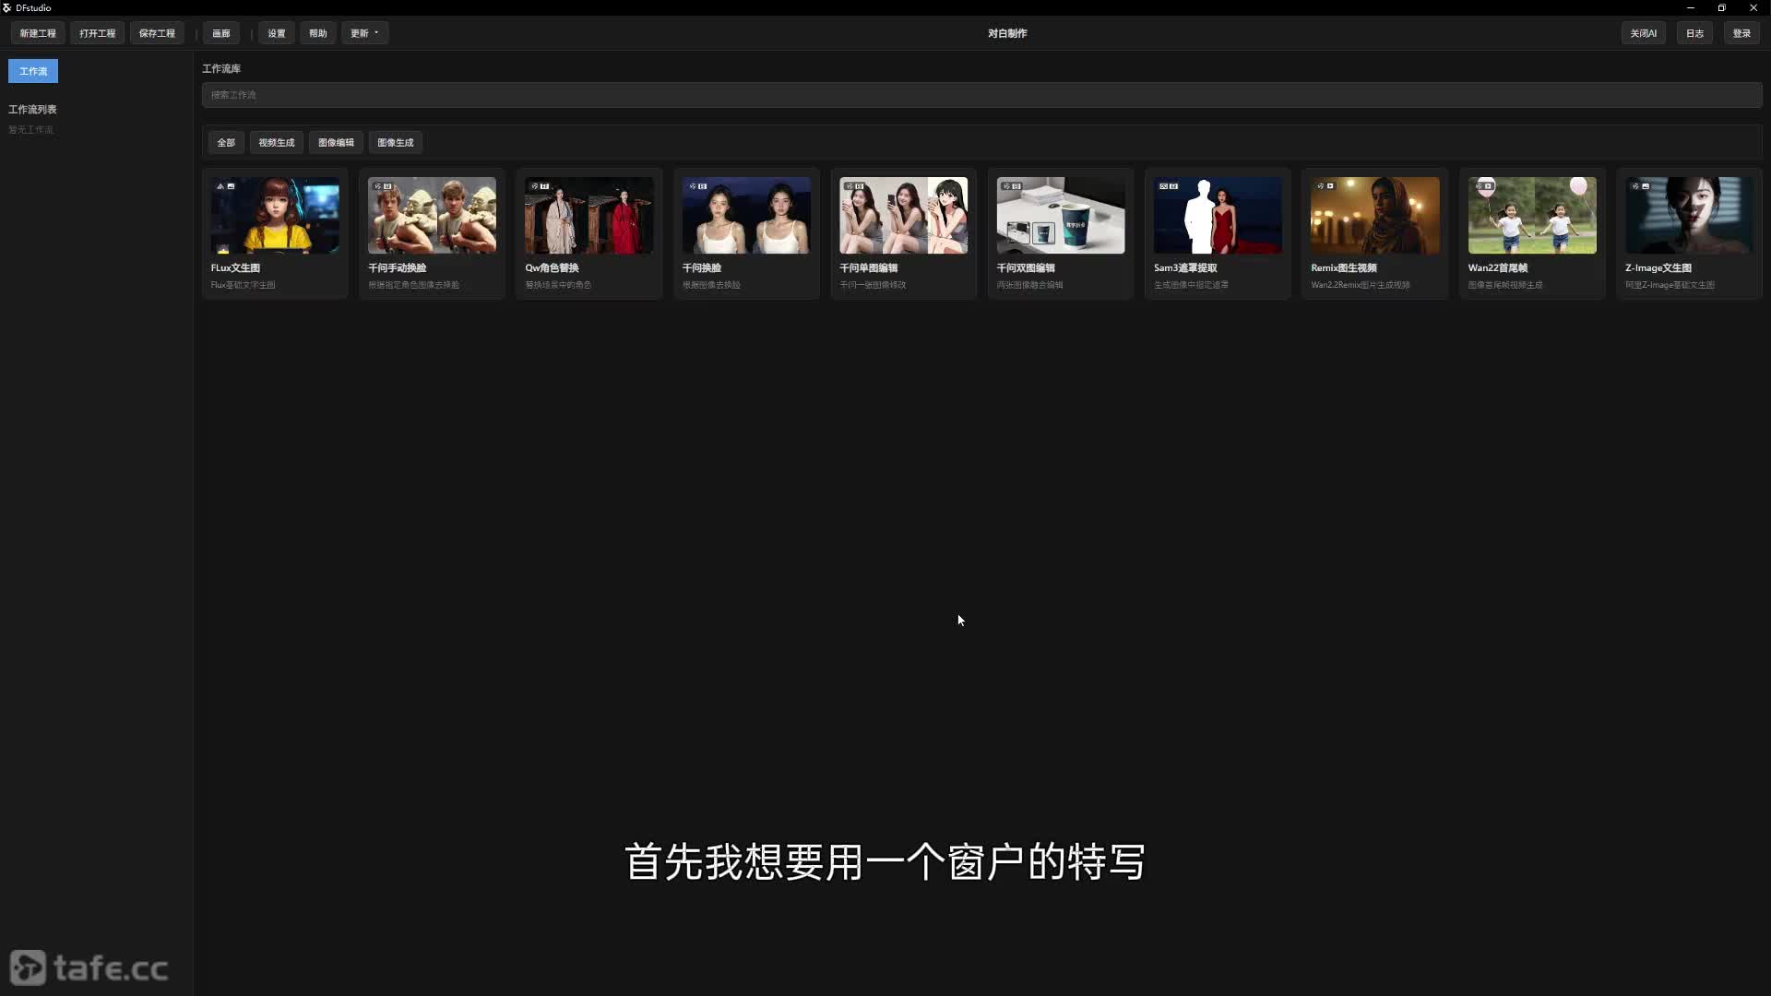
Task: Open the FLux文生图 workflow thumbnail
Action: tap(275, 216)
